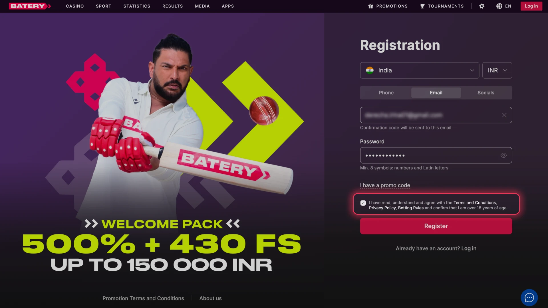Open Promotion Terms and Conditions link

143,298
